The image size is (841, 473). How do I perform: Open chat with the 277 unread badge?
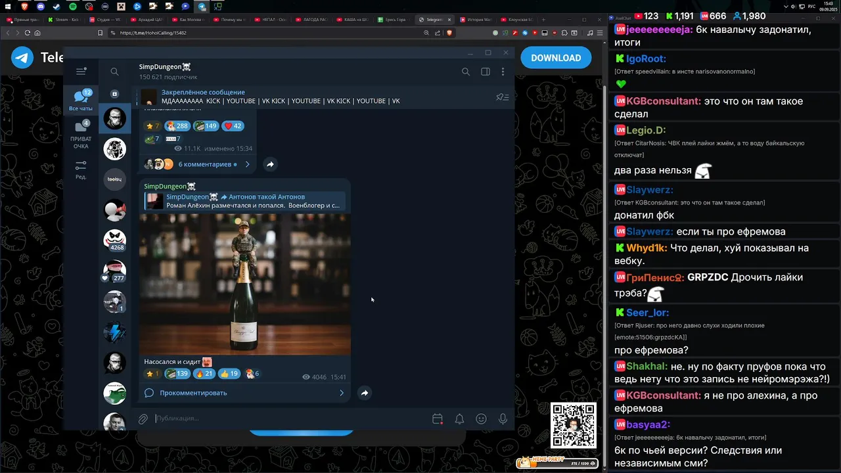pyautogui.click(x=114, y=271)
